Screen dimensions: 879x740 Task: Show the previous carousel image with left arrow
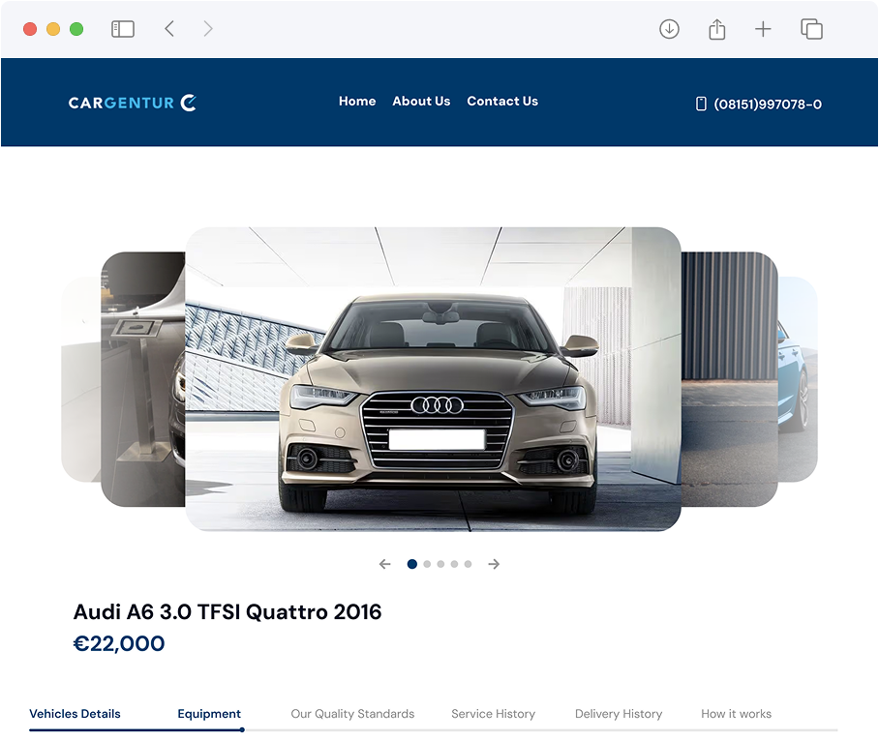(384, 564)
